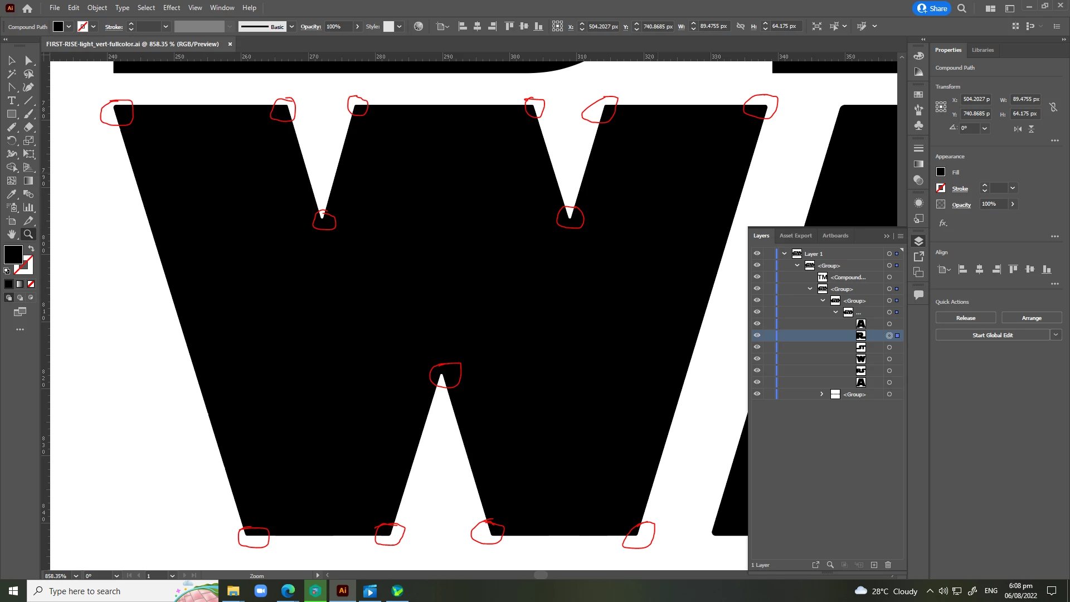Select the Rectangle tool
This screenshot has height=602, width=1070.
click(11, 114)
